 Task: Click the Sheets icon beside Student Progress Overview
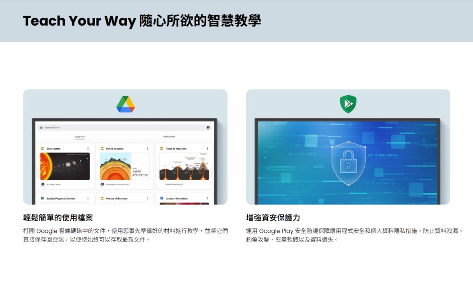[43, 198]
